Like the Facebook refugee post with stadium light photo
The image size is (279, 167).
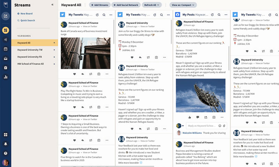189,117
